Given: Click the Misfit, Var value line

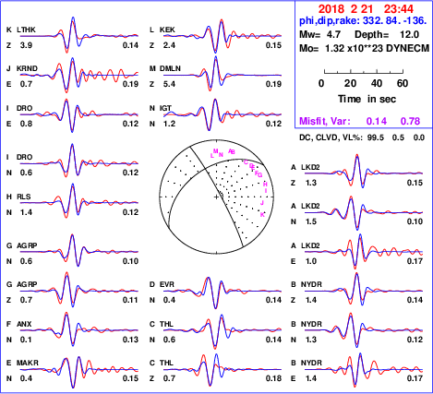Looking at the screenshot, I should coord(360,121).
